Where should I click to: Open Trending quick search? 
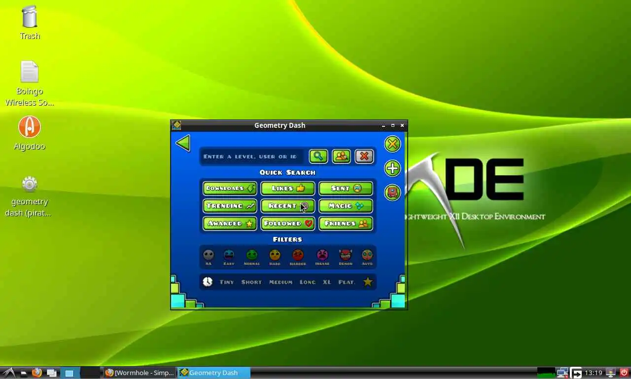(230, 206)
